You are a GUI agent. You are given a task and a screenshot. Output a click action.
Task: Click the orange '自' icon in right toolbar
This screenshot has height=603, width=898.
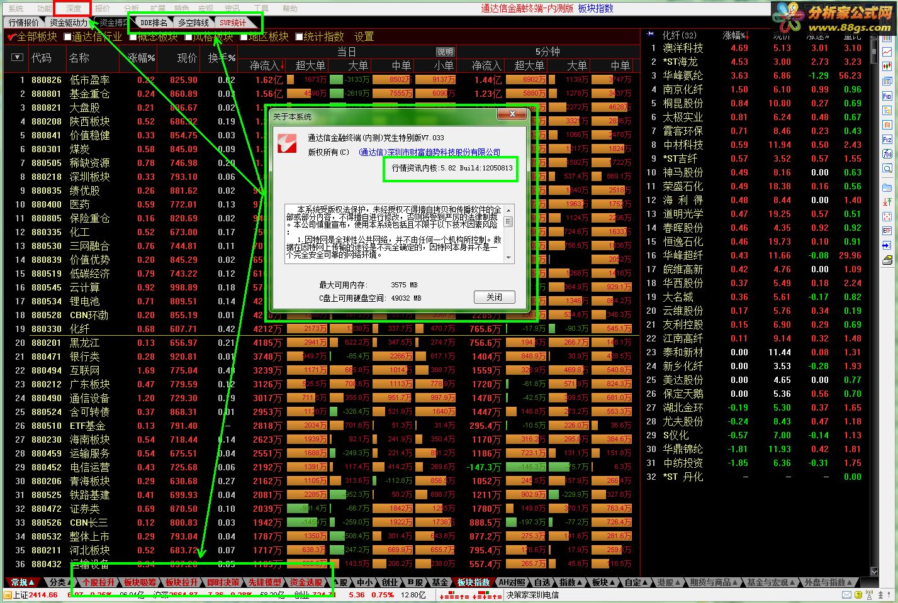pyautogui.click(x=887, y=124)
